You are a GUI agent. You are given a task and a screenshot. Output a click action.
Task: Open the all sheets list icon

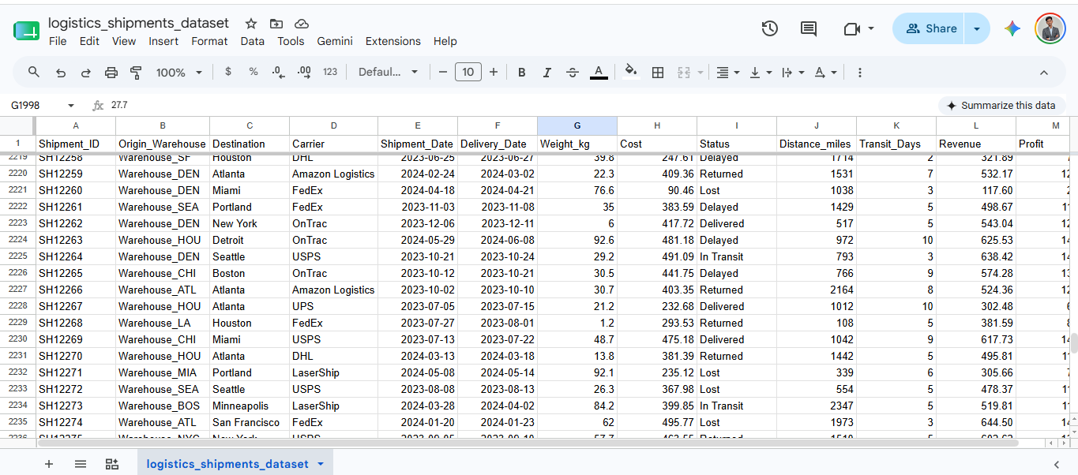81,464
